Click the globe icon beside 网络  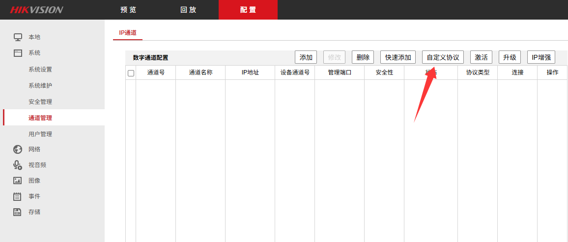(x=18, y=149)
